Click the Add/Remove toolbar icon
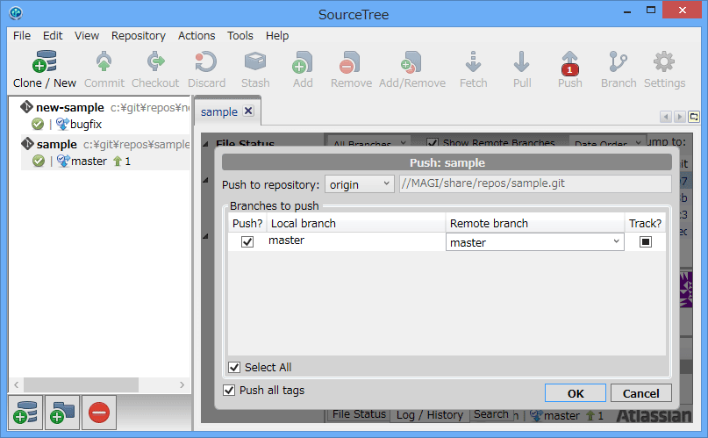708x438 pixels. 411,61
